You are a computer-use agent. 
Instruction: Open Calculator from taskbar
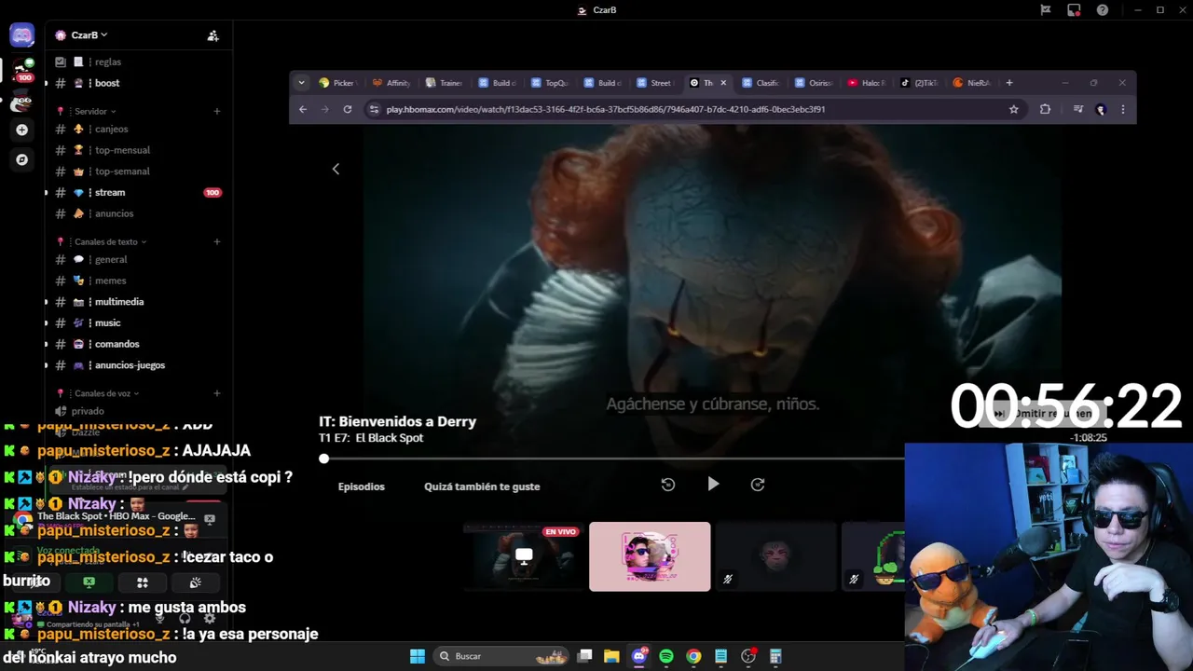pyautogui.click(x=775, y=656)
